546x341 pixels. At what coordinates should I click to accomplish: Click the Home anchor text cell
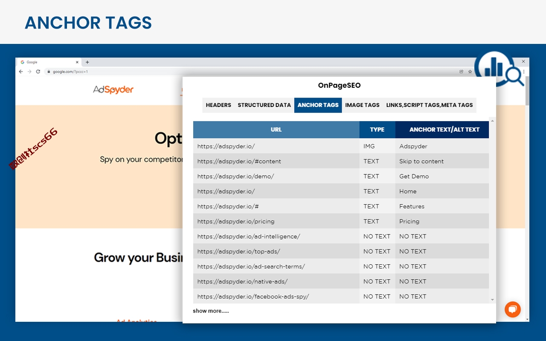coord(442,191)
